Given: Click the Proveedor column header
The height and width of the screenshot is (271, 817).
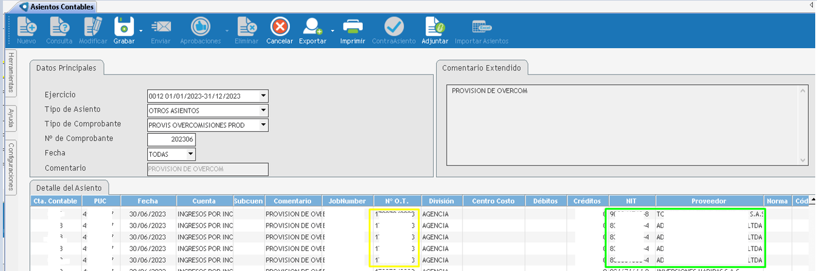Looking at the screenshot, I should [x=710, y=201].
